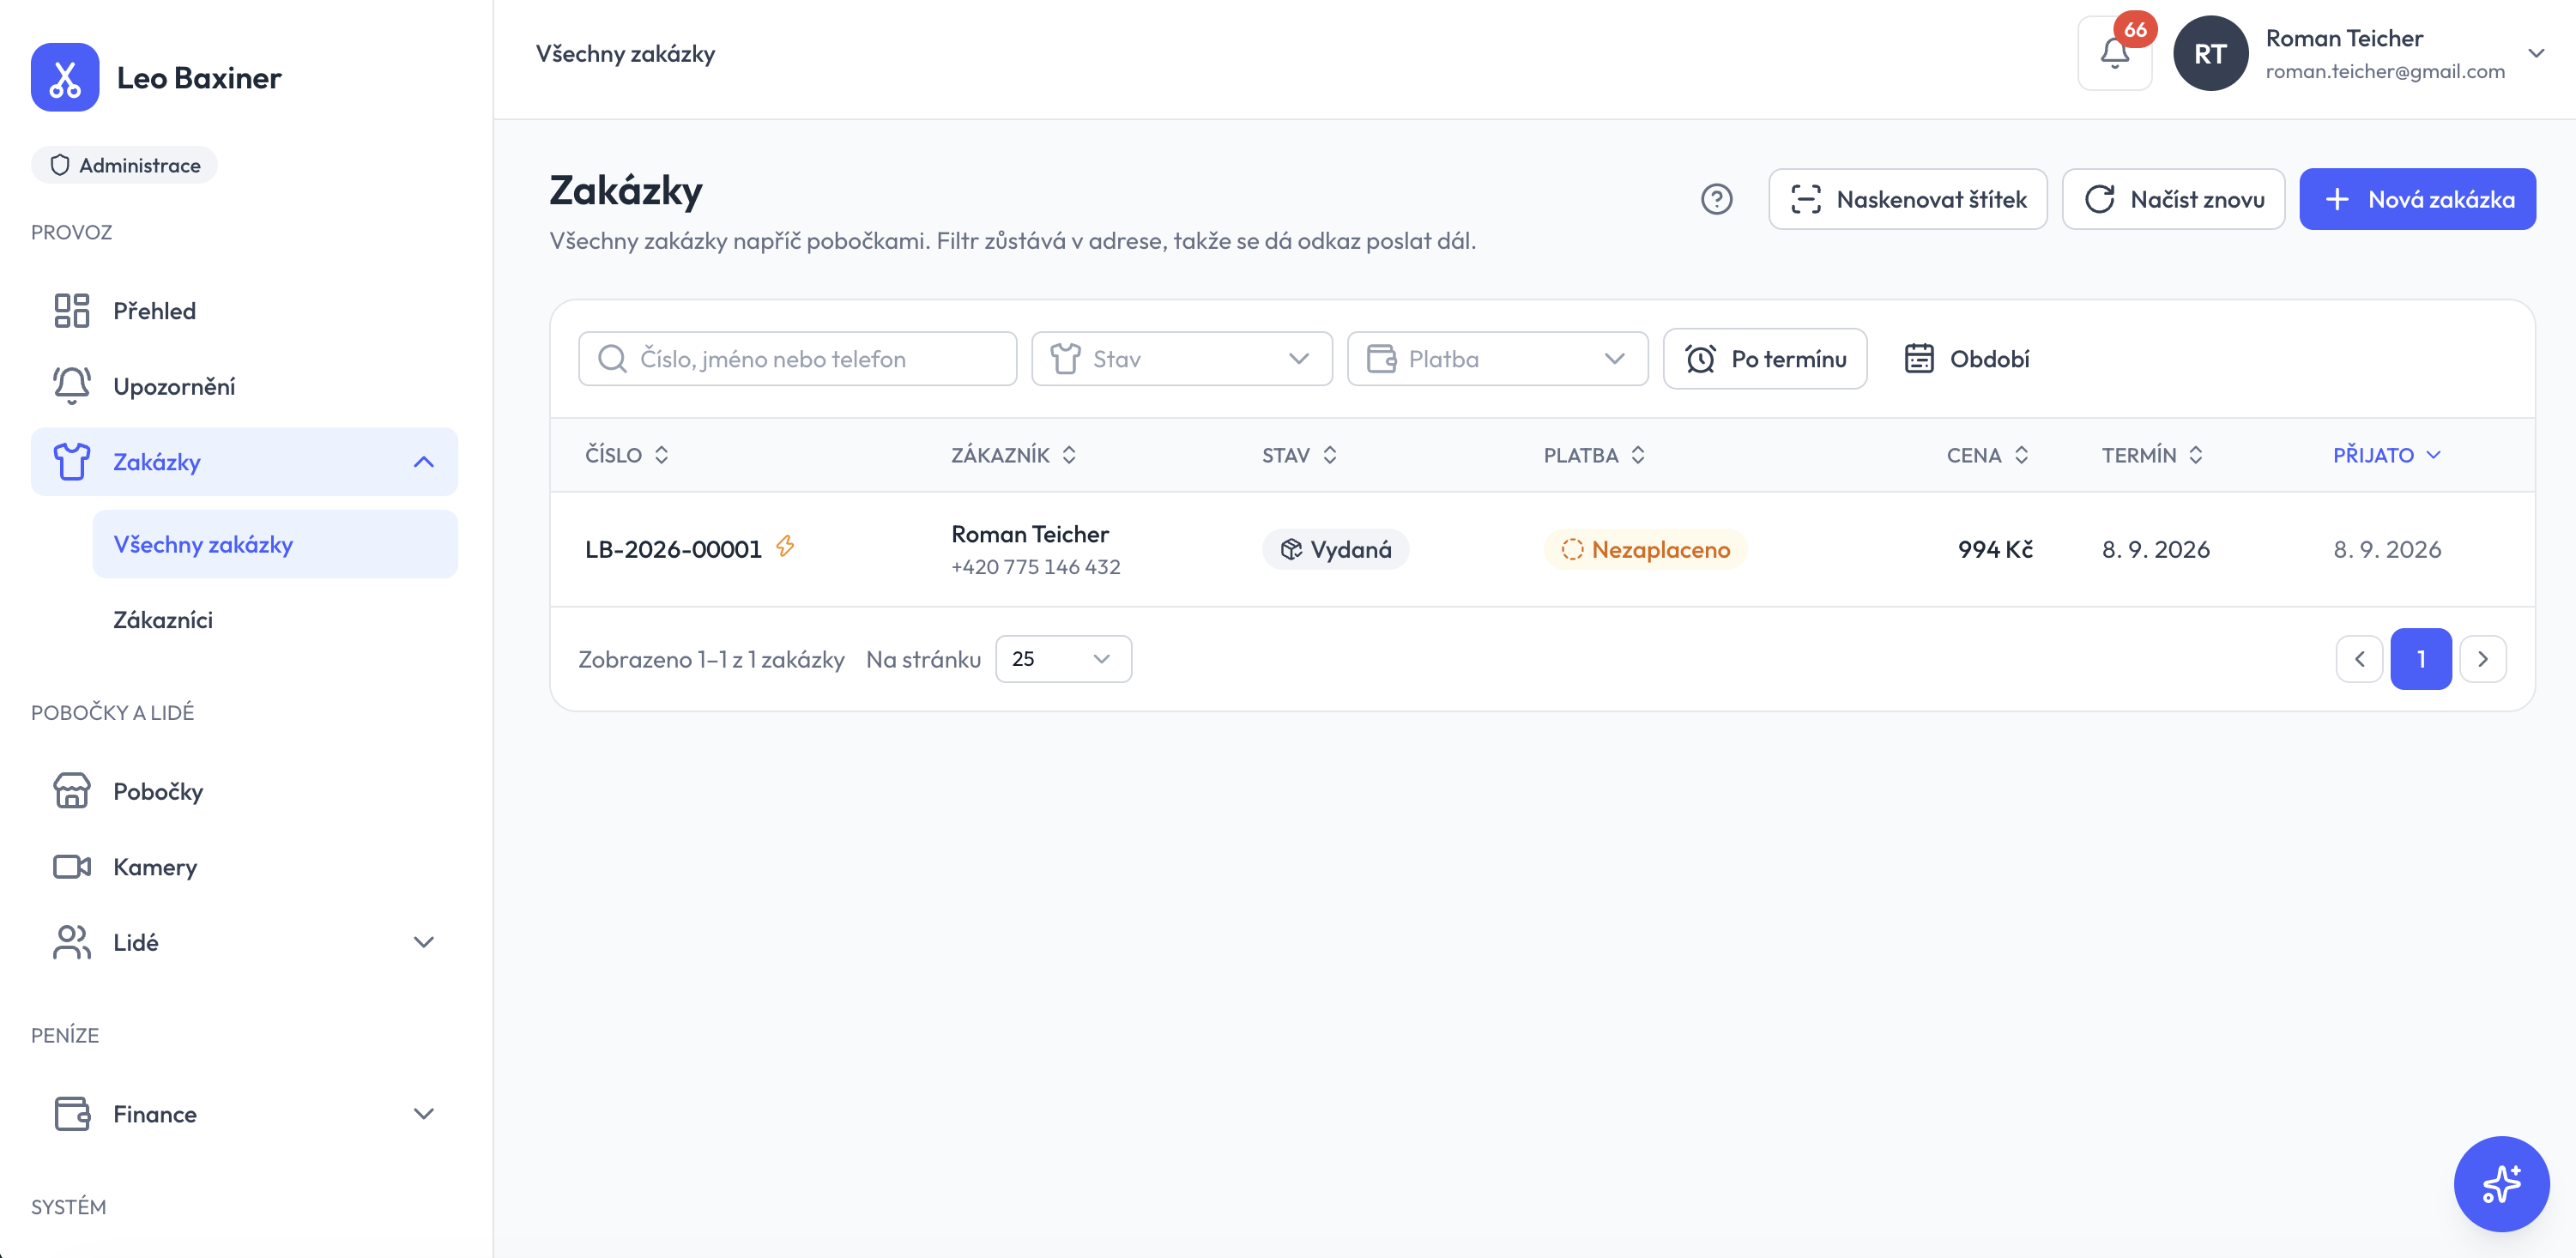The width and height of the screenshot is (2576, 1258).
Task: Go to Zákazníci in sidebar
Action: 275,620
